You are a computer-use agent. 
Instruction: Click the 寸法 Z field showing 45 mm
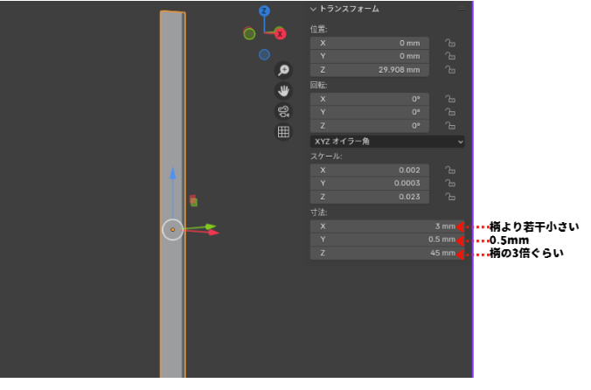[383, 254]
